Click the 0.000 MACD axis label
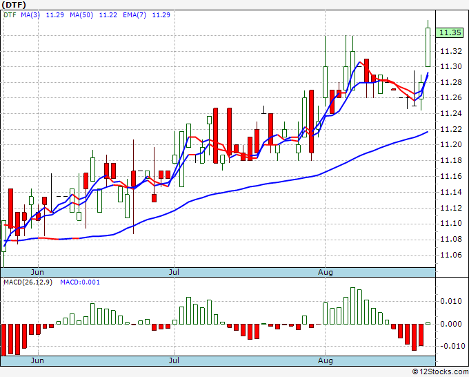469x377 pixels. pos(451,324)
